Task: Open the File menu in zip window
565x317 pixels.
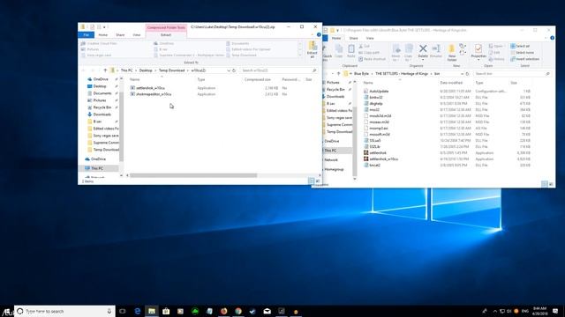Action: coord(87,35)
